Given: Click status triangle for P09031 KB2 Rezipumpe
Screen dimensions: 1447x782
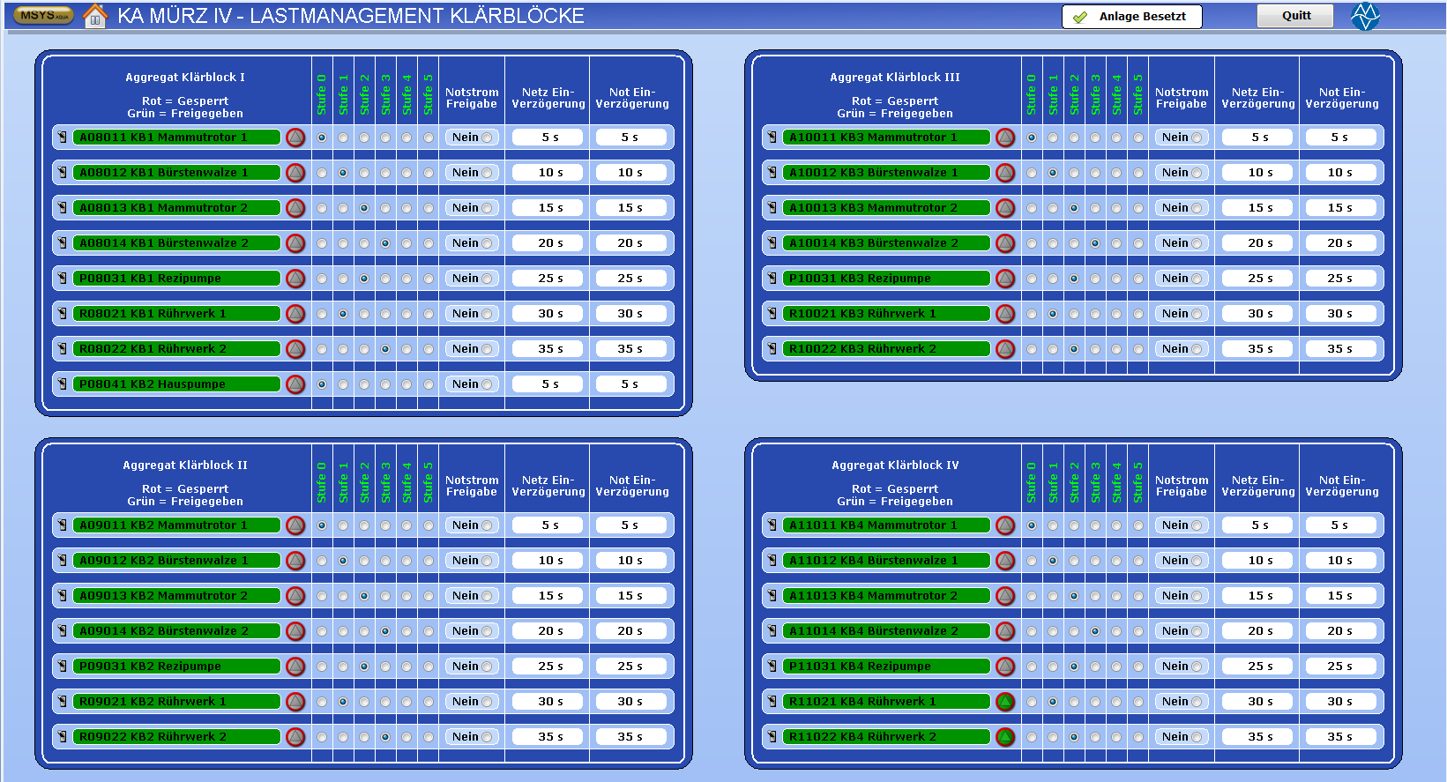Looking at the screenshot, I should click(295, 667).
